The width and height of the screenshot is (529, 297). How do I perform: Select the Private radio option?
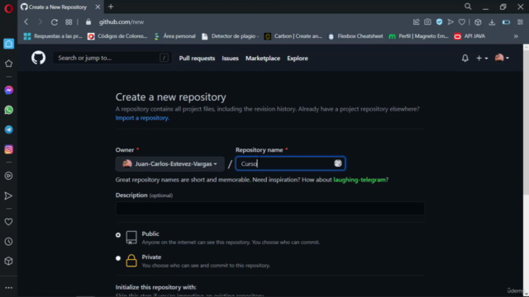click(118, 258)
